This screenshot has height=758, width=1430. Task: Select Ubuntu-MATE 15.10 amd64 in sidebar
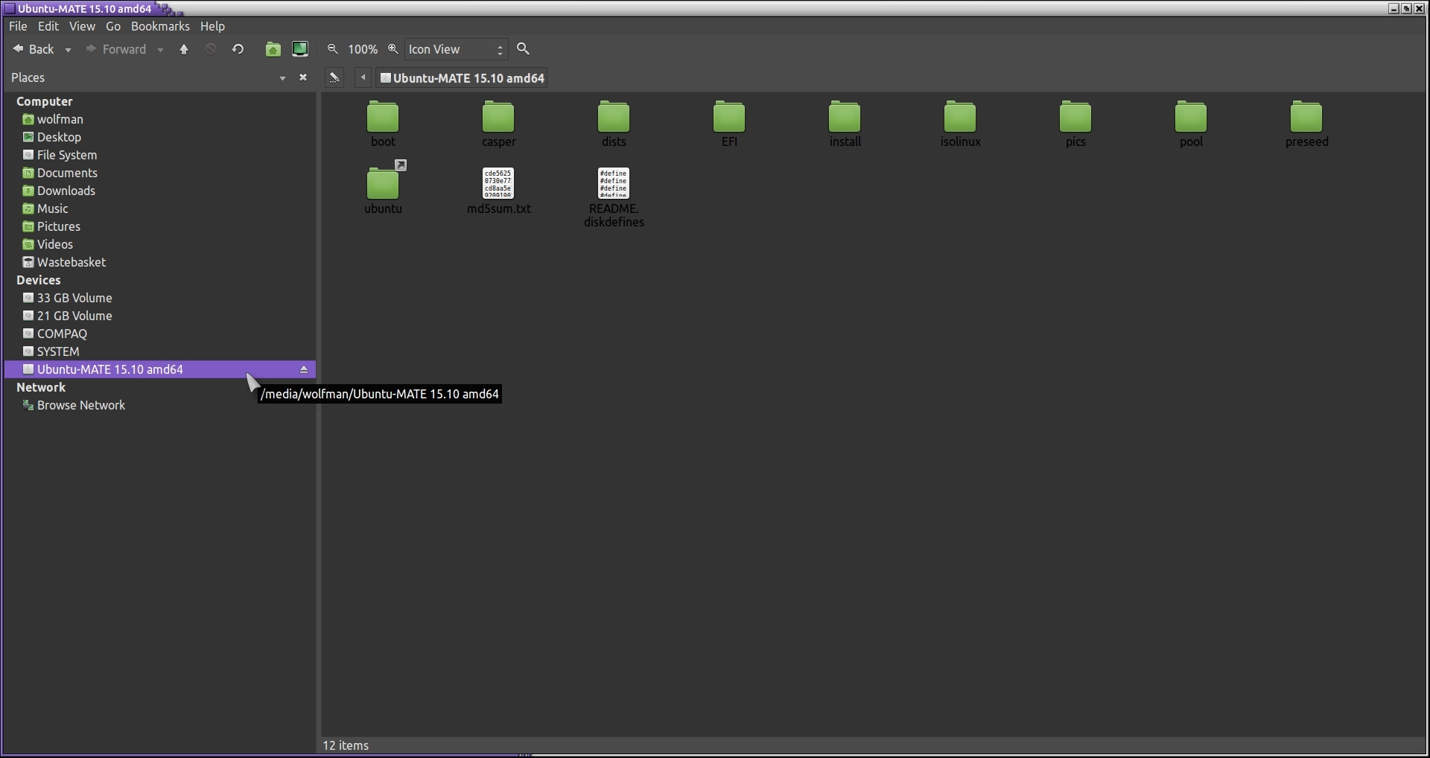(160, 369)
